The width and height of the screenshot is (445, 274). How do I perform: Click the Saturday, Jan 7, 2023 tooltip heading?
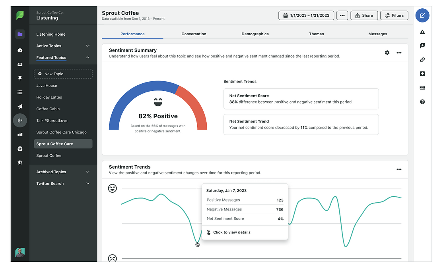point(226,190)
